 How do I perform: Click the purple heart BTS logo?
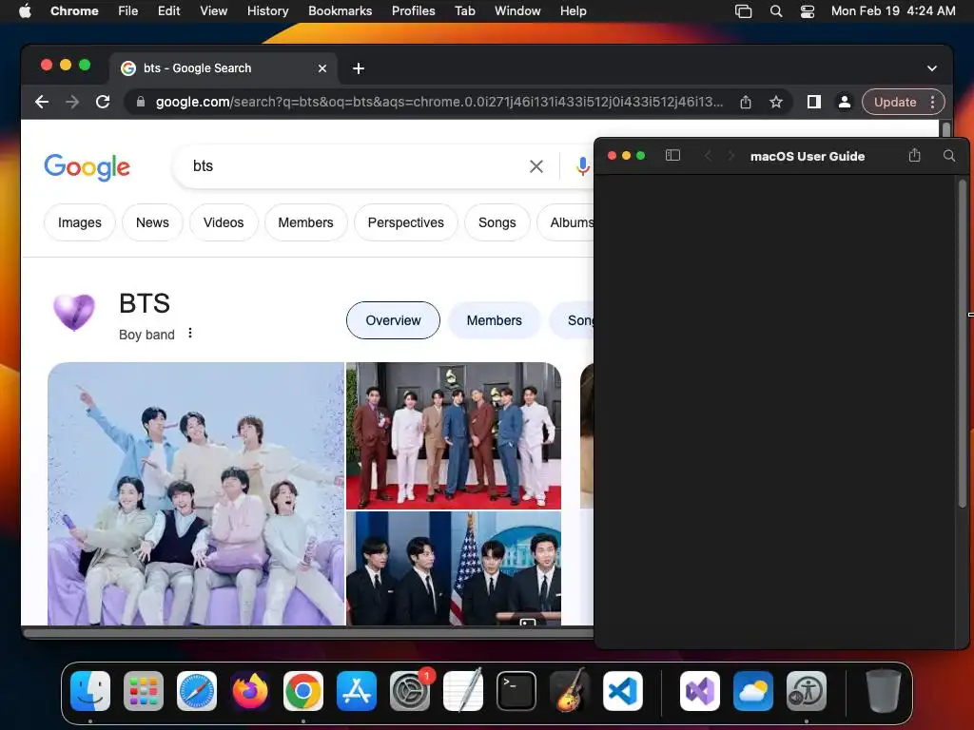tap(74, 312)
